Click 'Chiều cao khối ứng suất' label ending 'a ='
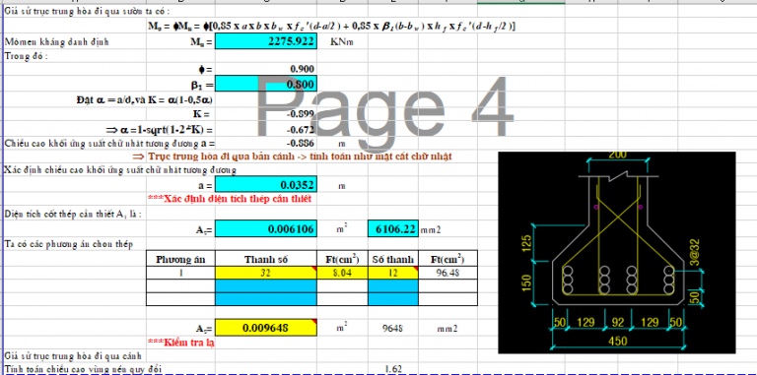 [x=109, y=143]
